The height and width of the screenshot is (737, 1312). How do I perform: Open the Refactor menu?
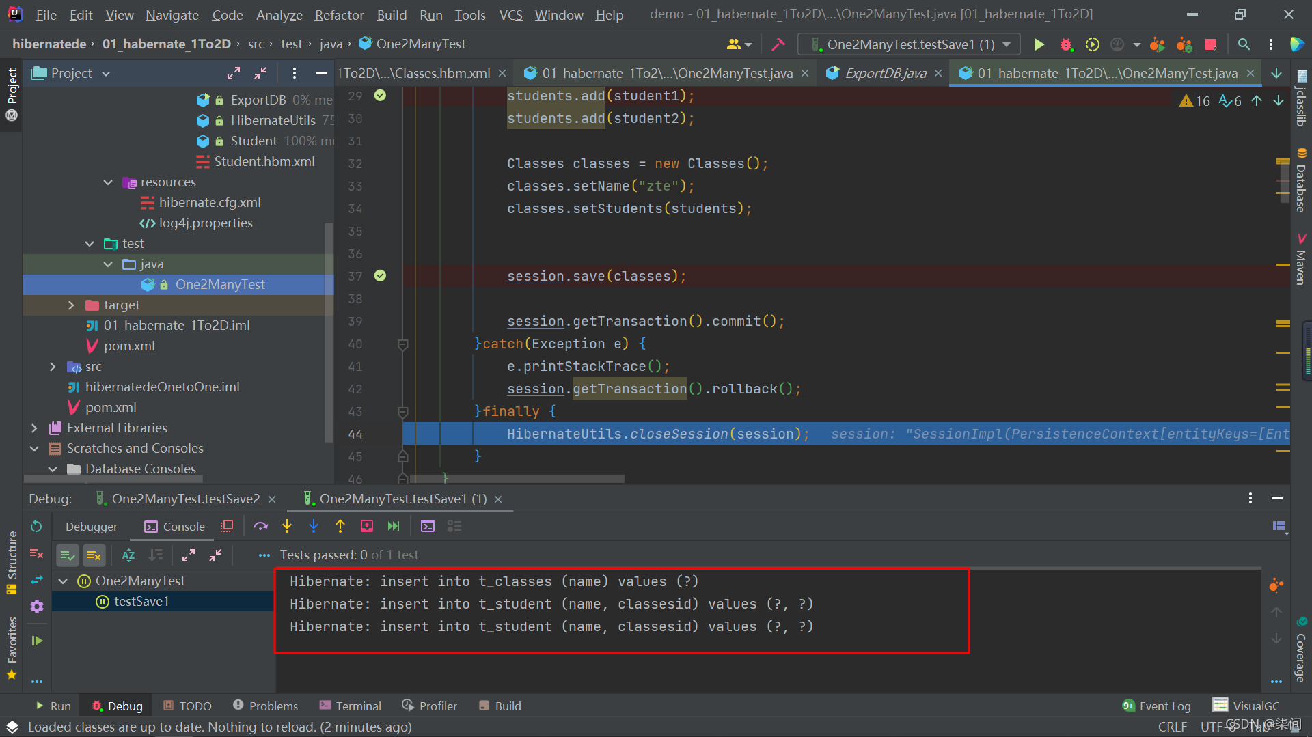pyautogui.click(x=339, y=15)
